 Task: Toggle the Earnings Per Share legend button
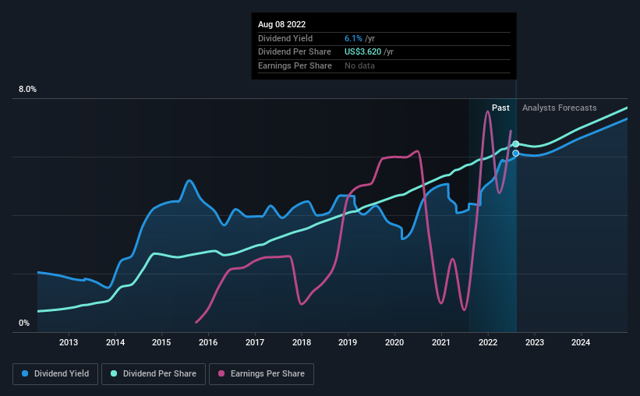tap(261, 373)
